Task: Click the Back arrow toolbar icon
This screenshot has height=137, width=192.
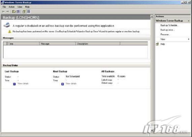Action: 3,12
